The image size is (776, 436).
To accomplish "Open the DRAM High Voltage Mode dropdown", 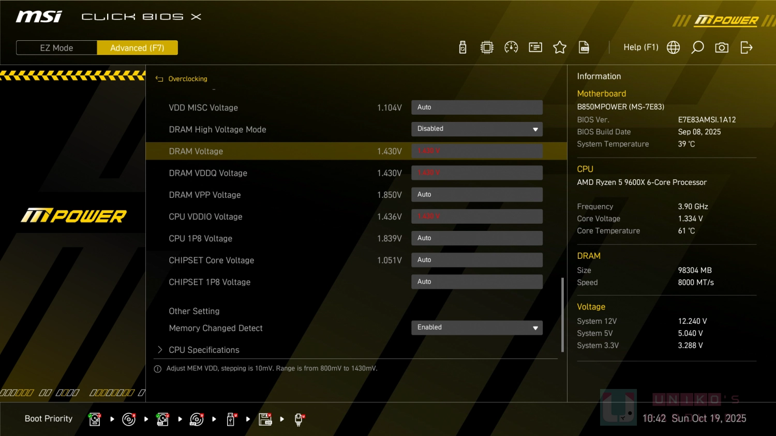I will [476, 129].
